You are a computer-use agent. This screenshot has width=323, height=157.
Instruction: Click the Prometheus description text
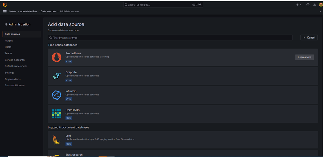pos(87,57)
